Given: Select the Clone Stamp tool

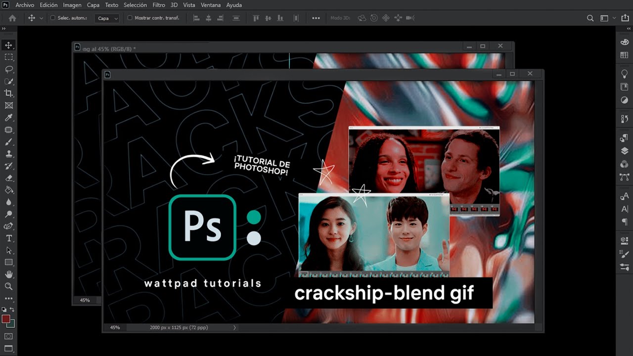Looking at the screenshot, I should point(9,154).
